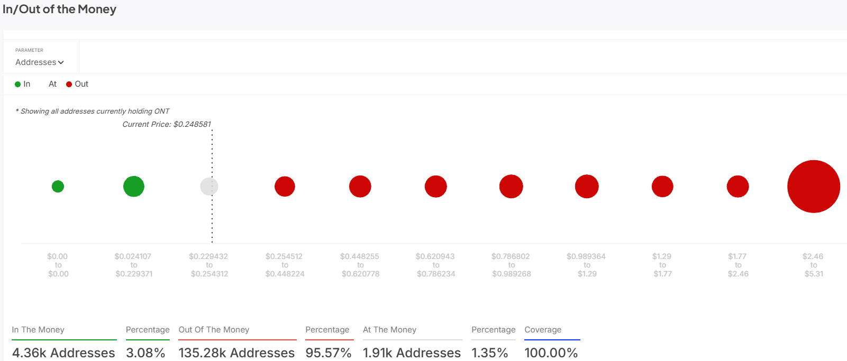This screenshot has width=847, height=361.
Task: Click the largest red bubble, $2.46 to $5.31
Action: point(814,187)
